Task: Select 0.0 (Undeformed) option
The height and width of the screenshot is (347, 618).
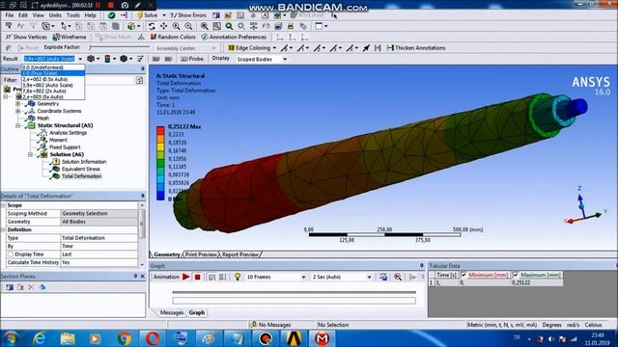Action: pyautogui.click(x=53, y=67)
